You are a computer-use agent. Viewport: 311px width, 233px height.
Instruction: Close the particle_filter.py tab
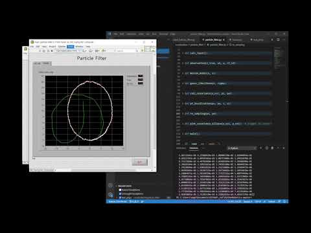coord(224,40)
